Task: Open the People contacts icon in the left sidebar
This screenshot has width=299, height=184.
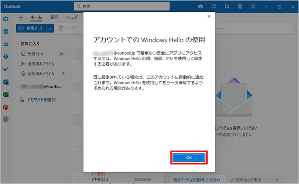Action: click(x=5, y=44)
